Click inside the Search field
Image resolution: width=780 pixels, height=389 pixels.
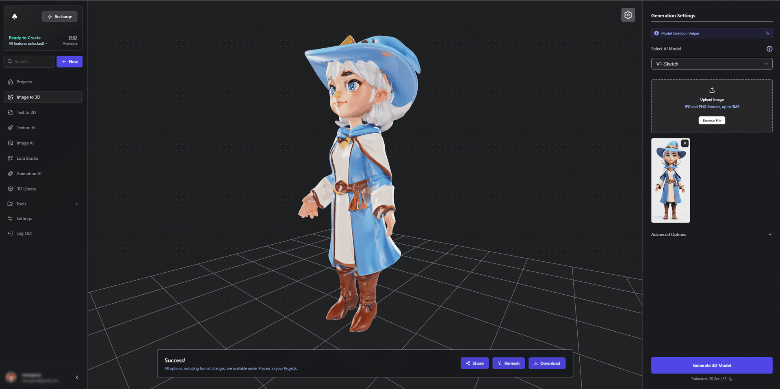click(28, 61)
